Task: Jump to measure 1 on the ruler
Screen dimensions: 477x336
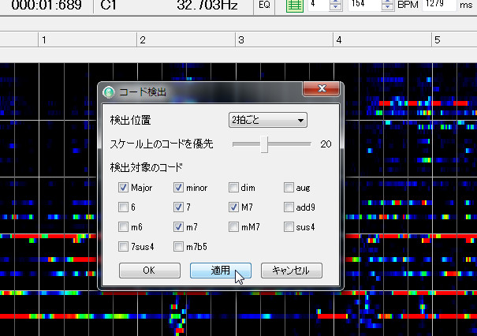Action: click(x=44, y=40)
